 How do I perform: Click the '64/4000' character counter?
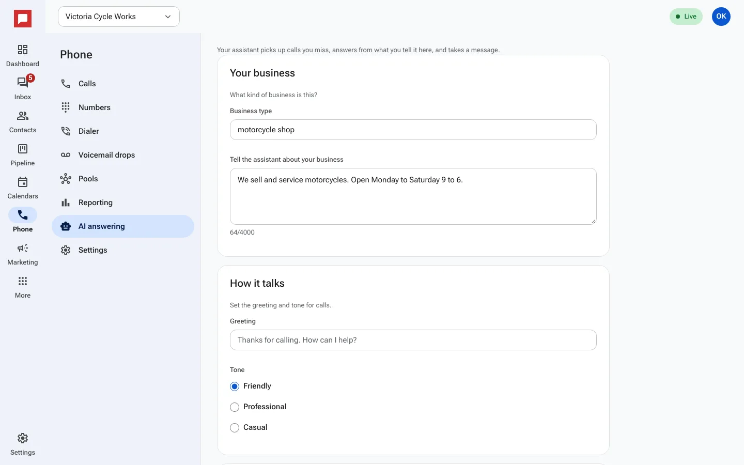242,233
